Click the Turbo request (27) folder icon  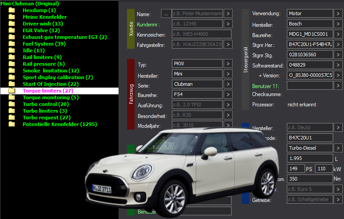pos(12,118)
